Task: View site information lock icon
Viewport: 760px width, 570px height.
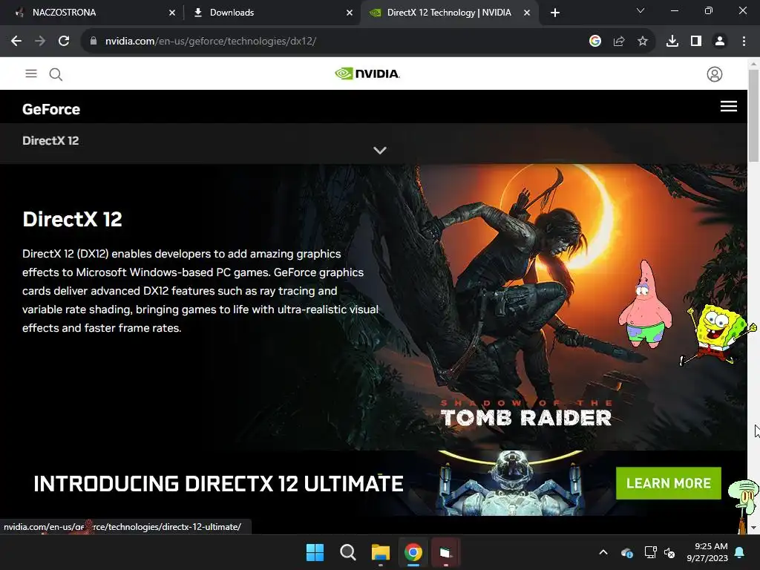Action: point(93,42)
